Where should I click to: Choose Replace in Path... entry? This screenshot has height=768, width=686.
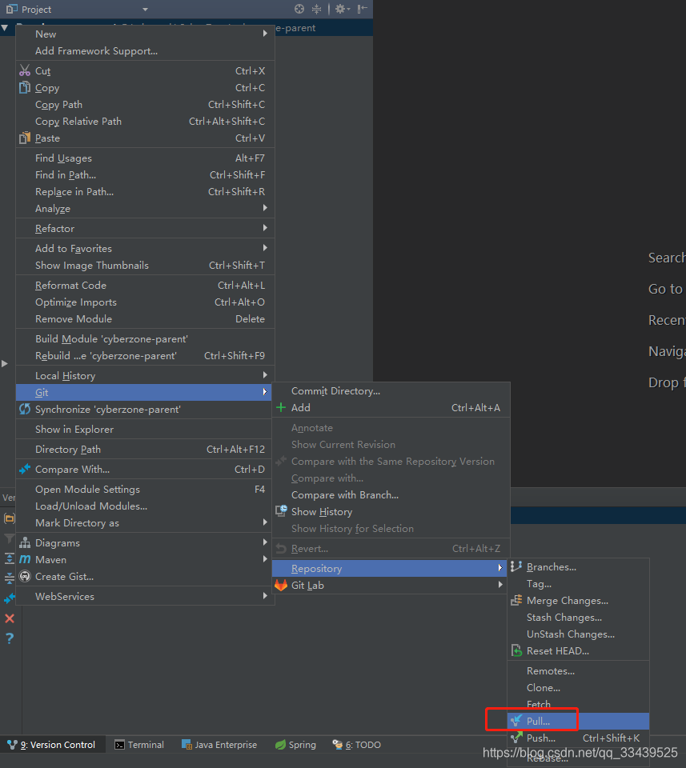145,191
